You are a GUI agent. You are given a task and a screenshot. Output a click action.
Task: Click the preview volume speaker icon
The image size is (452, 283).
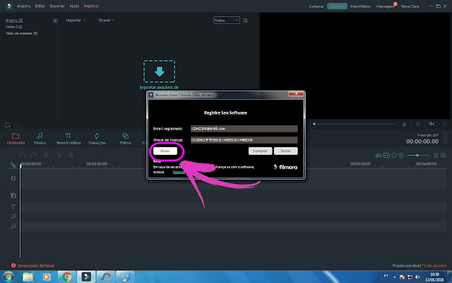point(432,124)
